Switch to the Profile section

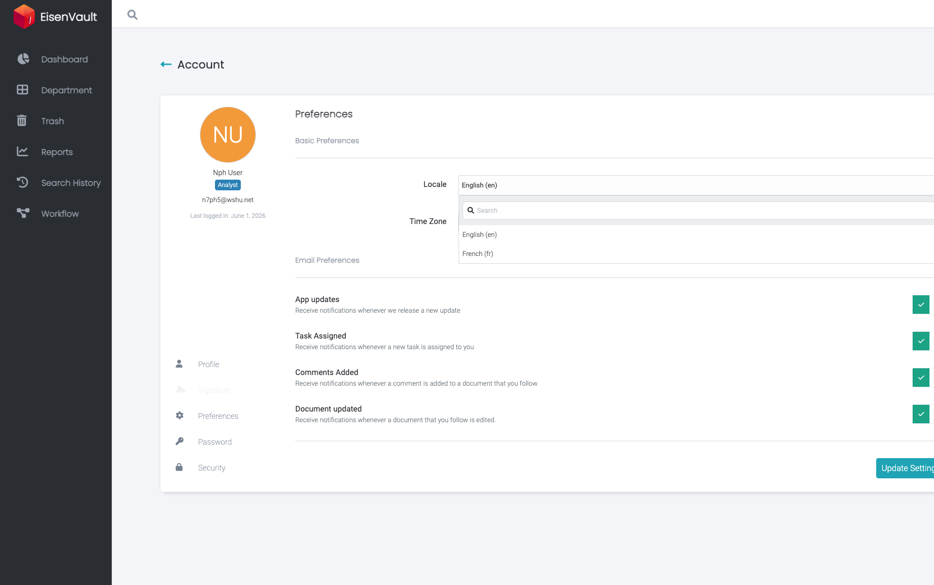[209, 364]
